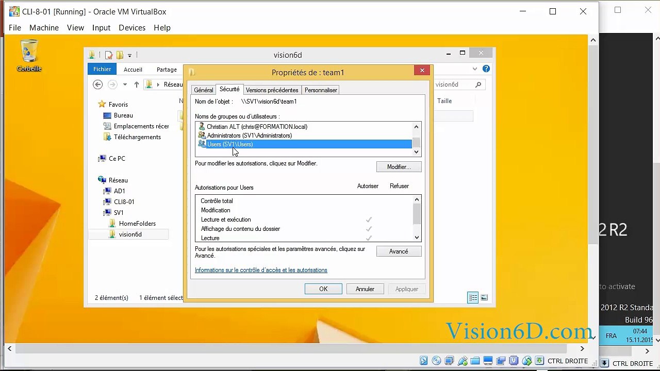Expand the Explorer ribbon chevron
The width and height of the screenshot is (660, 371).
[475, 69]
